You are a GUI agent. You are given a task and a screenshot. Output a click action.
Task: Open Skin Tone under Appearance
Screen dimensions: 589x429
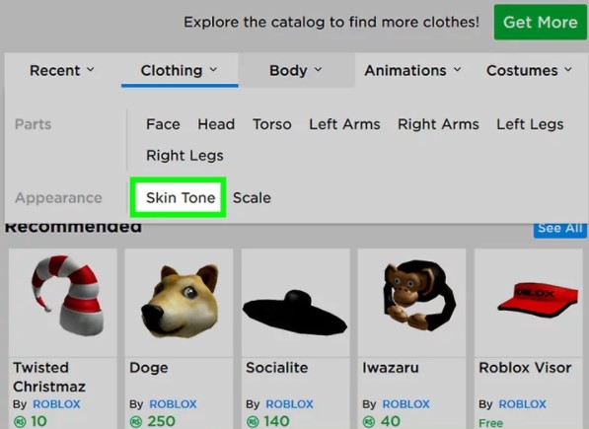click(x=181, y=198)
